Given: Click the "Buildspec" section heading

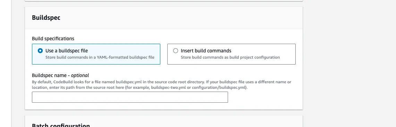Looking at the screenshot, I should point(46,18).
